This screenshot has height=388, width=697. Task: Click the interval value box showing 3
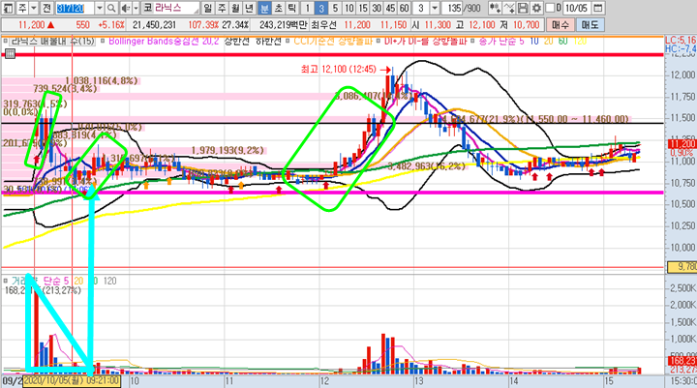click(420, 8)
